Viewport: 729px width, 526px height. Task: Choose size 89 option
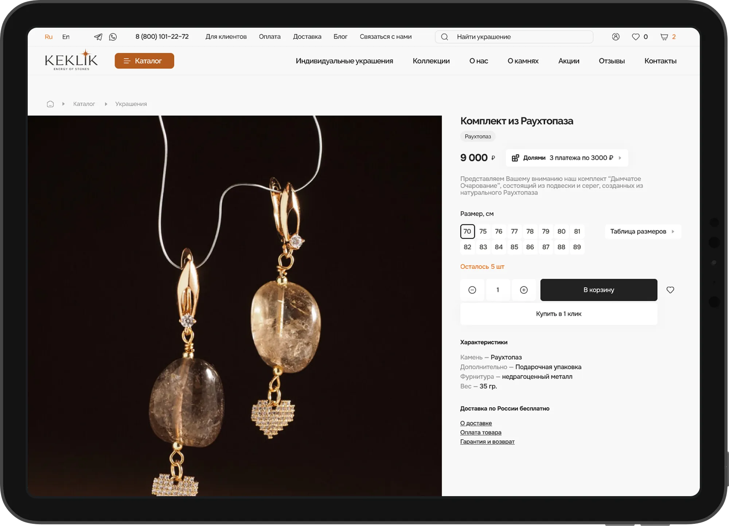tap(577, 247)
